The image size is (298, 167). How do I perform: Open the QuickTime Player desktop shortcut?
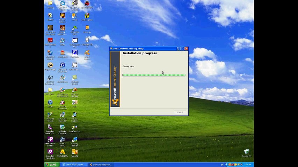62,5
